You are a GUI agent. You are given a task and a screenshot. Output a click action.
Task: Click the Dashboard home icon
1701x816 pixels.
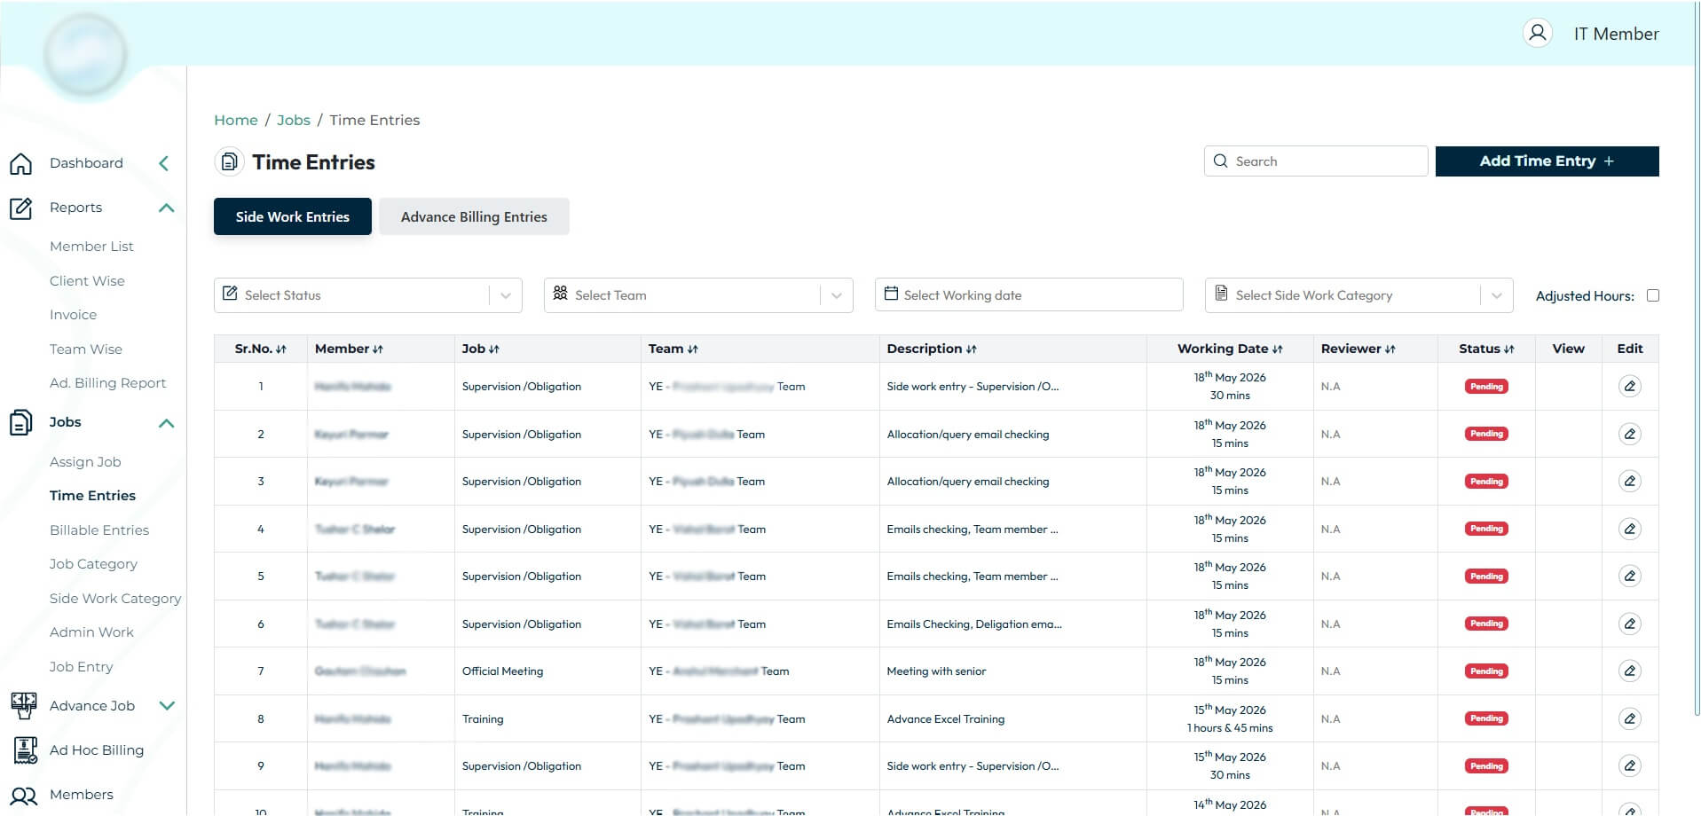point(21,163)
